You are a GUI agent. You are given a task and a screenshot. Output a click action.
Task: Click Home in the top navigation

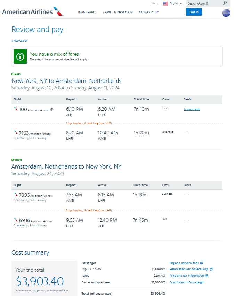(x=155, y=3)
